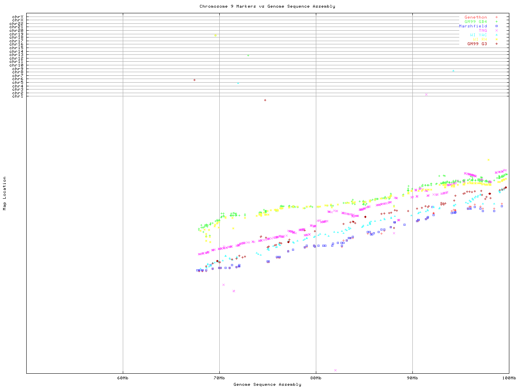
Task: Click the chrY label on y-axis
Action: (x=17, y=17)
